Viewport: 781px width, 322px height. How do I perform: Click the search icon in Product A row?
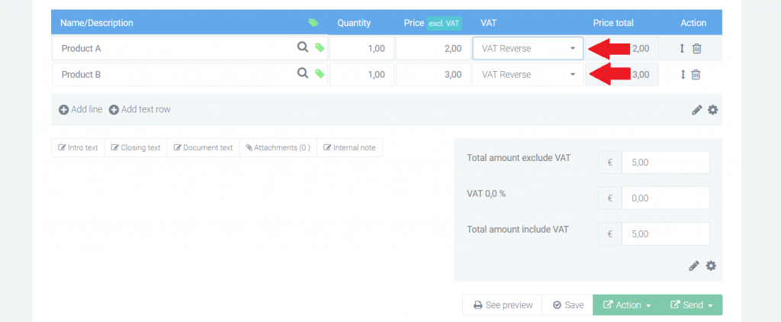point(302,47)
